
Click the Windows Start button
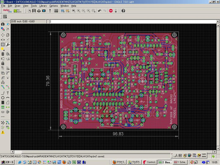click(x=7, y=162)
